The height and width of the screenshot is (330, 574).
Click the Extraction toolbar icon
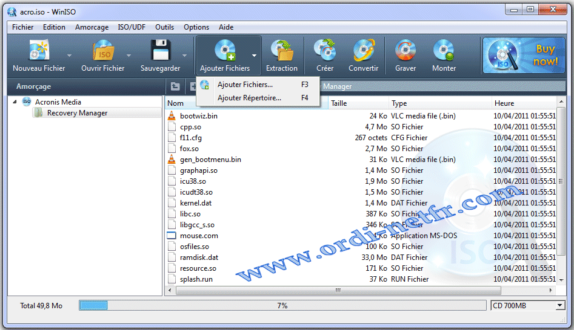(282, 50)
